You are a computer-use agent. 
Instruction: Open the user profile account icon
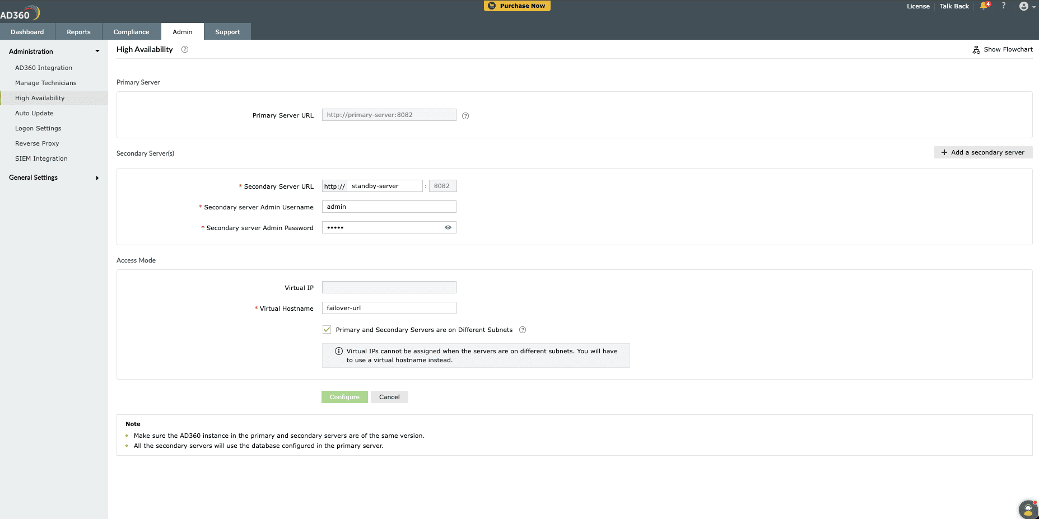coord(1023,6)
